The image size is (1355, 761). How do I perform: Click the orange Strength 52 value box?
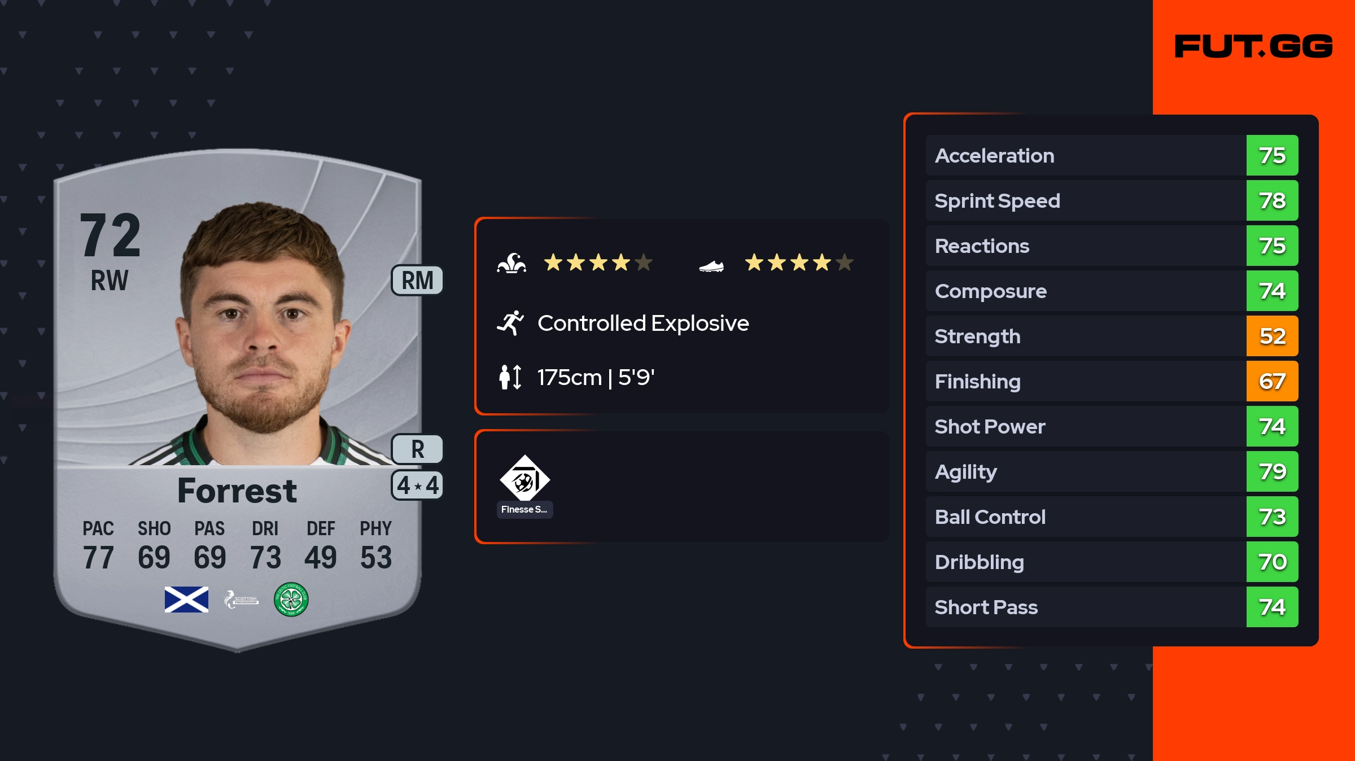pos(1272,336)
